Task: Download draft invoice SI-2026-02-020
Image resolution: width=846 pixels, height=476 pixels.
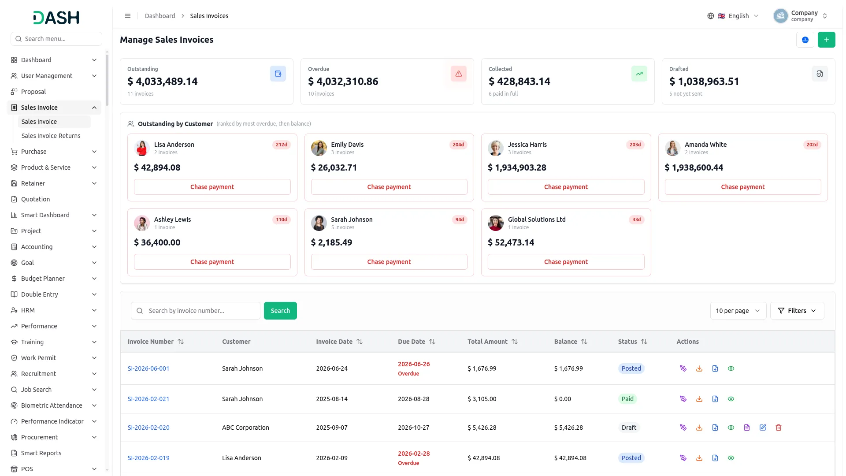Action: tap(699, 428)
